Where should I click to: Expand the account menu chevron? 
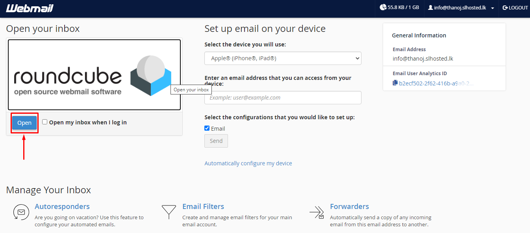pyautogui.click(x=492, y=7)
